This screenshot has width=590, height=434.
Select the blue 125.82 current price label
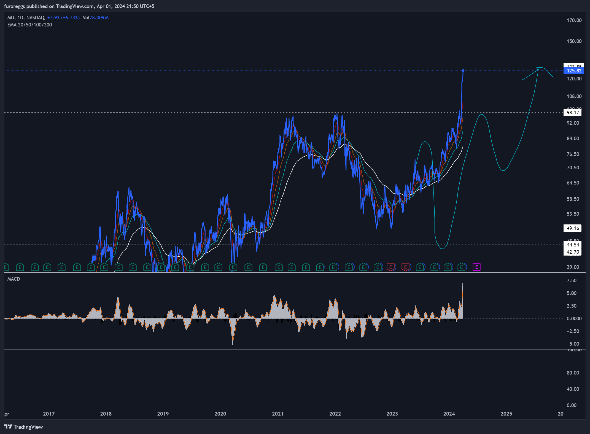tap(574, 71)
